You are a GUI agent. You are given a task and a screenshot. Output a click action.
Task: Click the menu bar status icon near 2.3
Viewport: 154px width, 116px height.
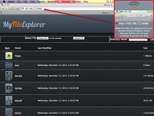(x=107, y=2)
